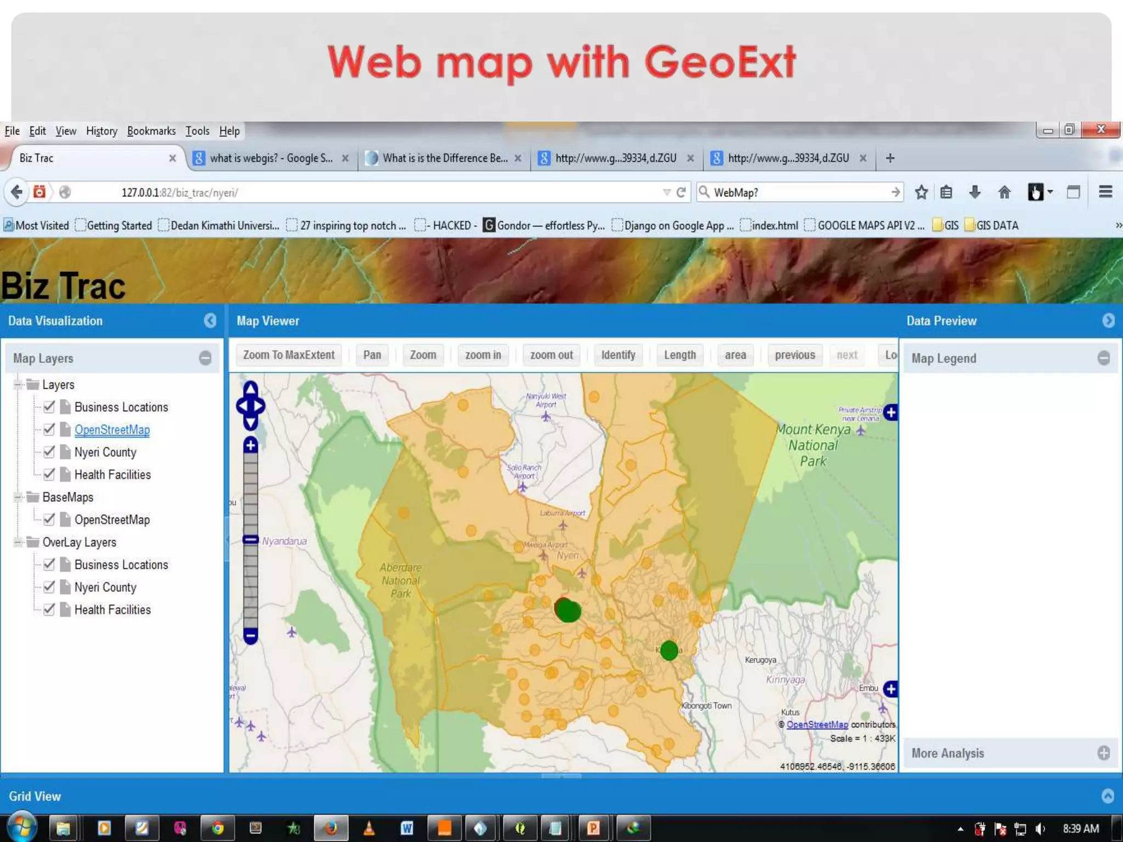The height and width of the screenshot is (842, 1123).
Task: Toggle Business Locations under Layers
Action: point(49,407)
